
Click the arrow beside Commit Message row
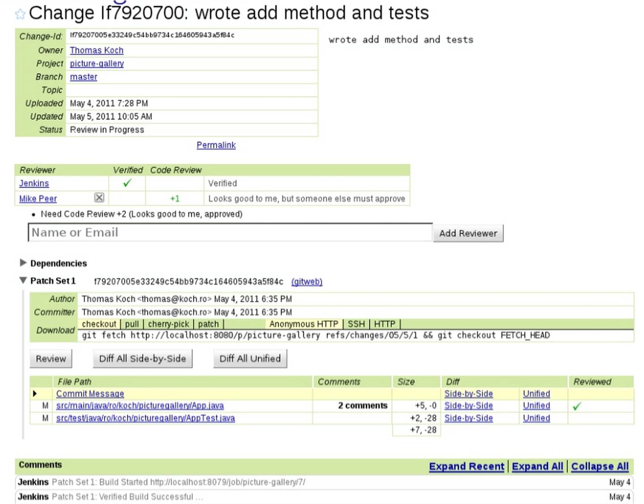point(35,394)
